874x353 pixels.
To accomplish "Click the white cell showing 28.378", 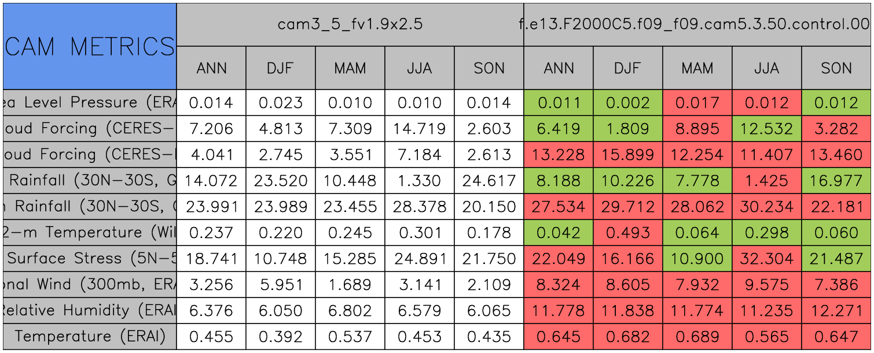I will coord(419,207).
